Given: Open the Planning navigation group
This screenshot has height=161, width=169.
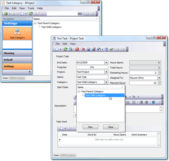Looking at the screenshot, I should [17, 53].
